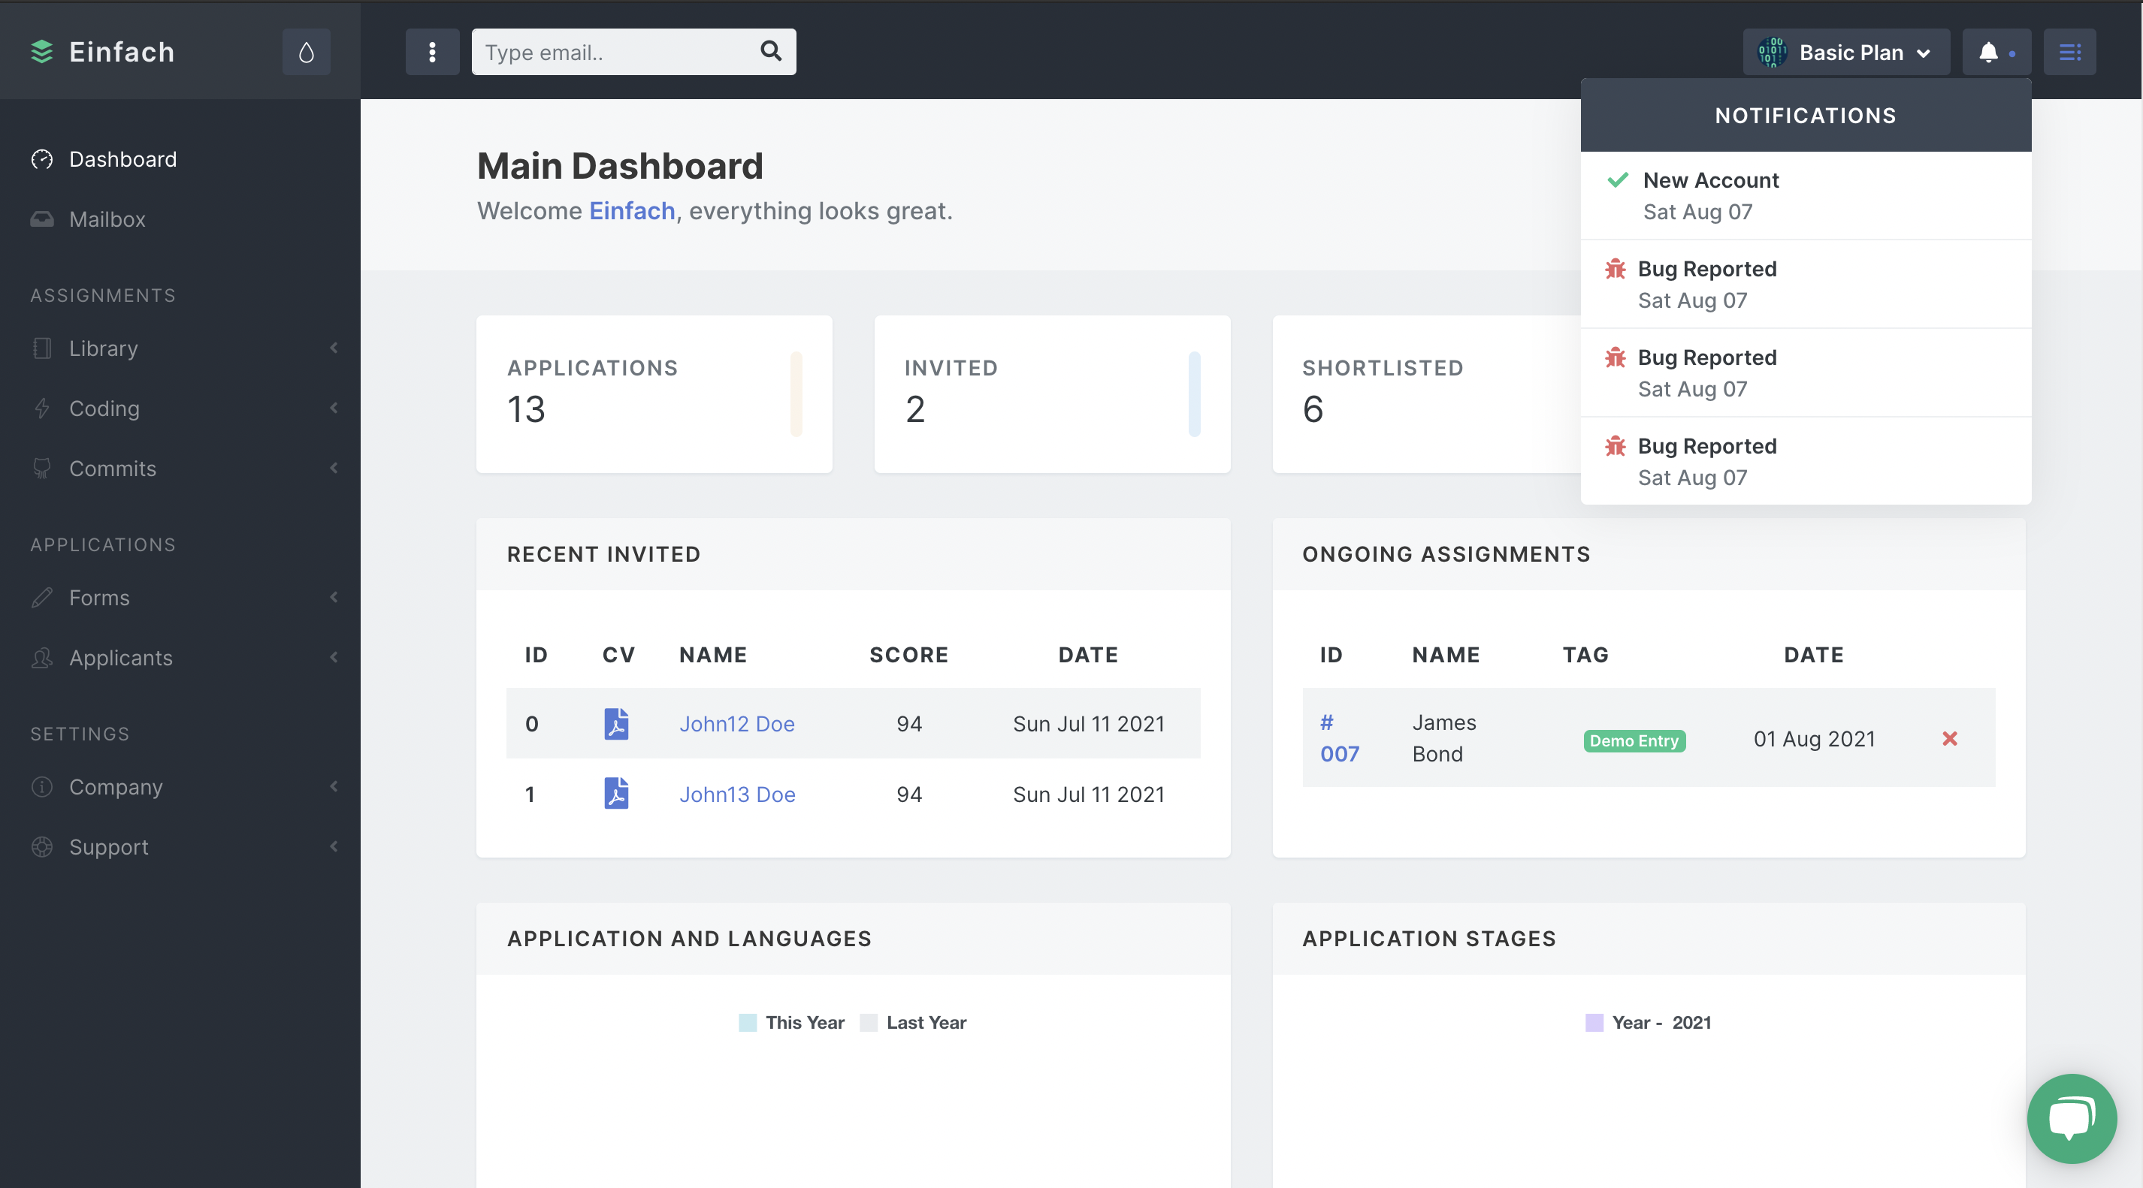This screenshot has width=2143, height=1188.
Task: Open John13 Doe's CV PDF icon
Action: pos(615,793)
